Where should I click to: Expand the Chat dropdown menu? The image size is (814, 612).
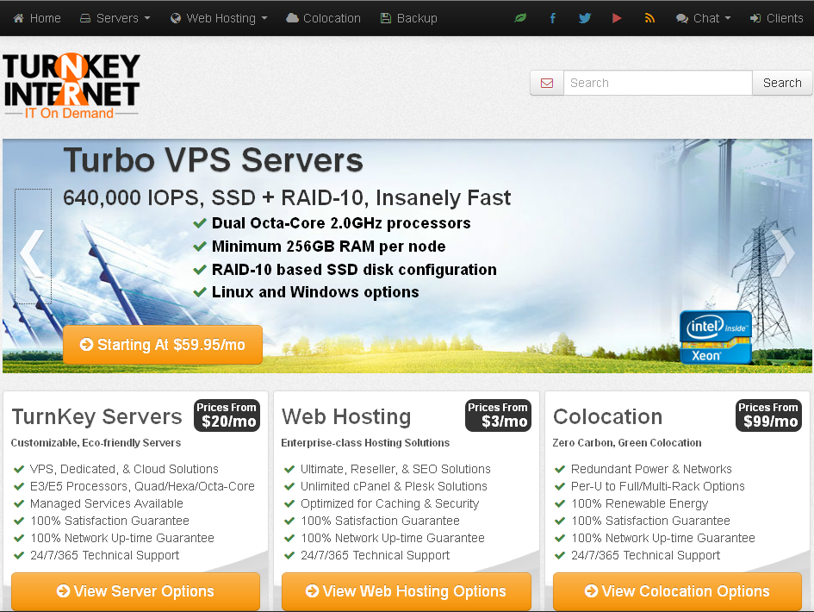pyautogui.click(x=704, y=18)
